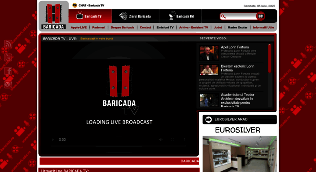
Task: Open the video player more options menu
Action: (x=184, y=139)
